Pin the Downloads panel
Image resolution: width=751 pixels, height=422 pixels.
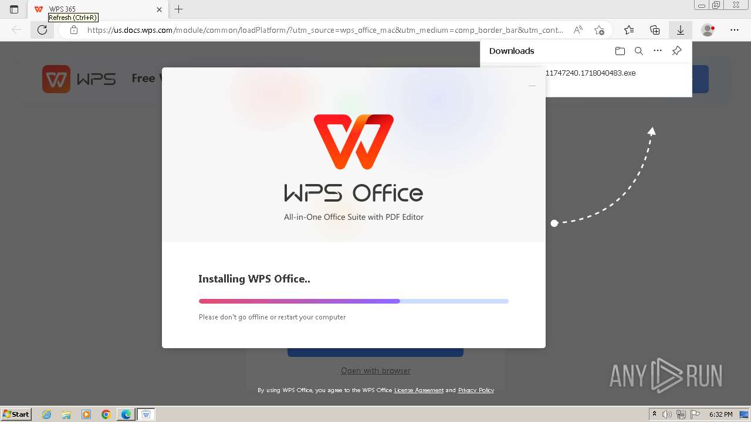[676, 51]
